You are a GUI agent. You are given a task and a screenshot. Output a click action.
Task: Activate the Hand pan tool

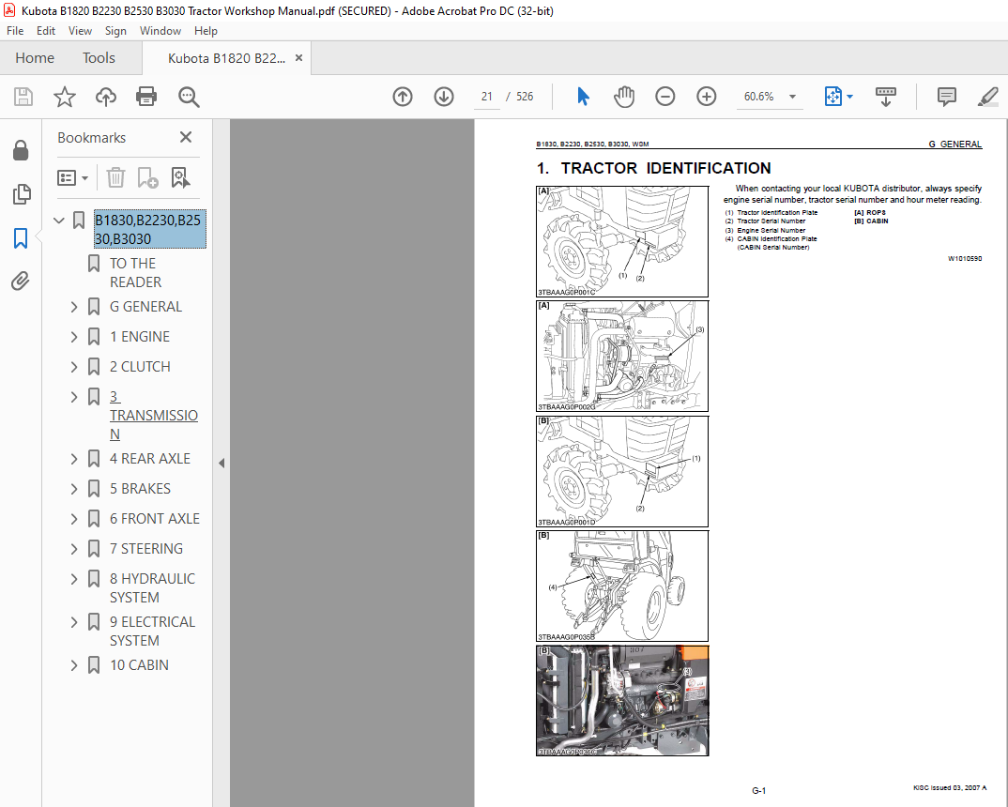coord(623,97)
